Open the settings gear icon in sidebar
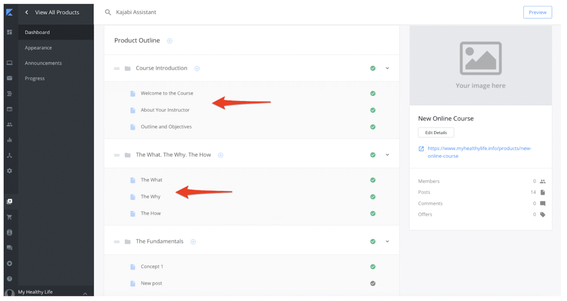 click(9, 171)
